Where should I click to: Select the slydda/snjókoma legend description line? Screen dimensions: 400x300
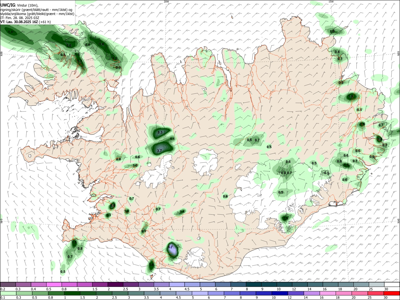pyautogui.click(x=37, y=14)
